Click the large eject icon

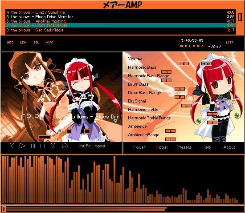click(x=65, y=146)
